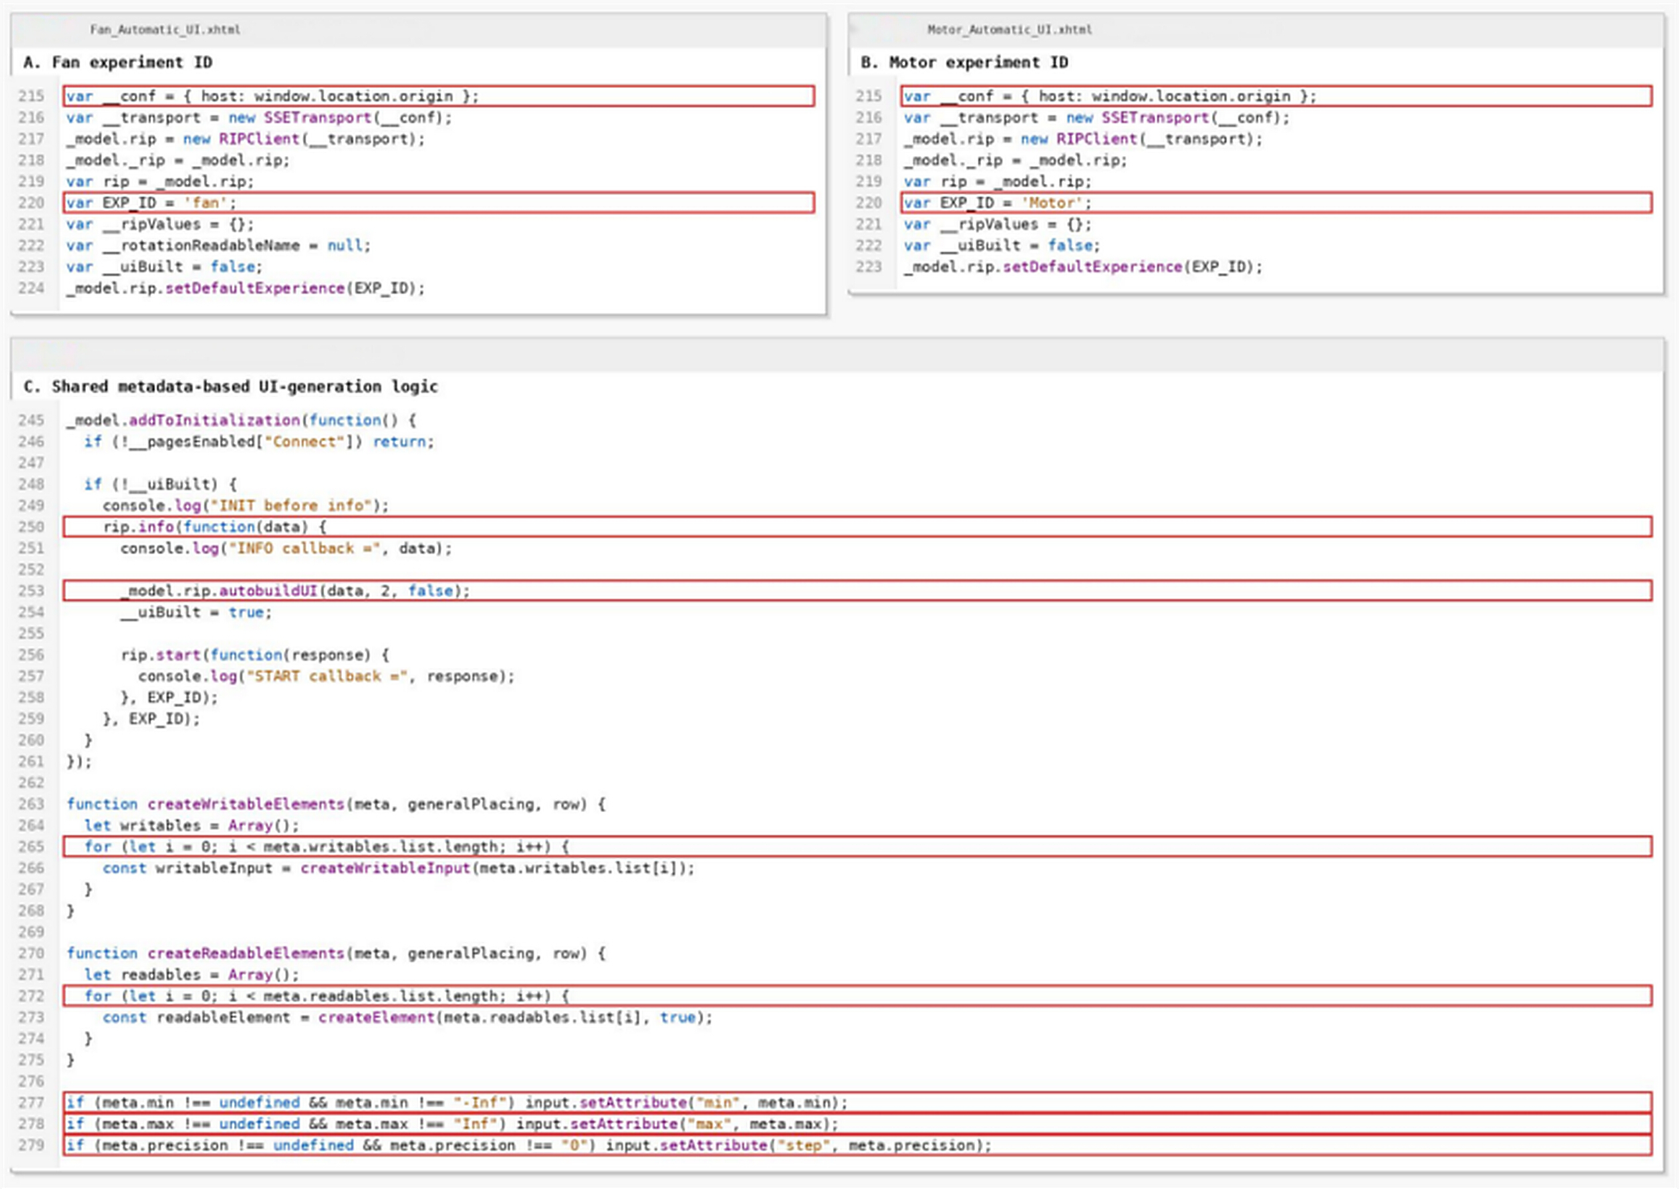Click console.log("START callback =", response) line
The image size is (1679, 1189).
(327, 676)
